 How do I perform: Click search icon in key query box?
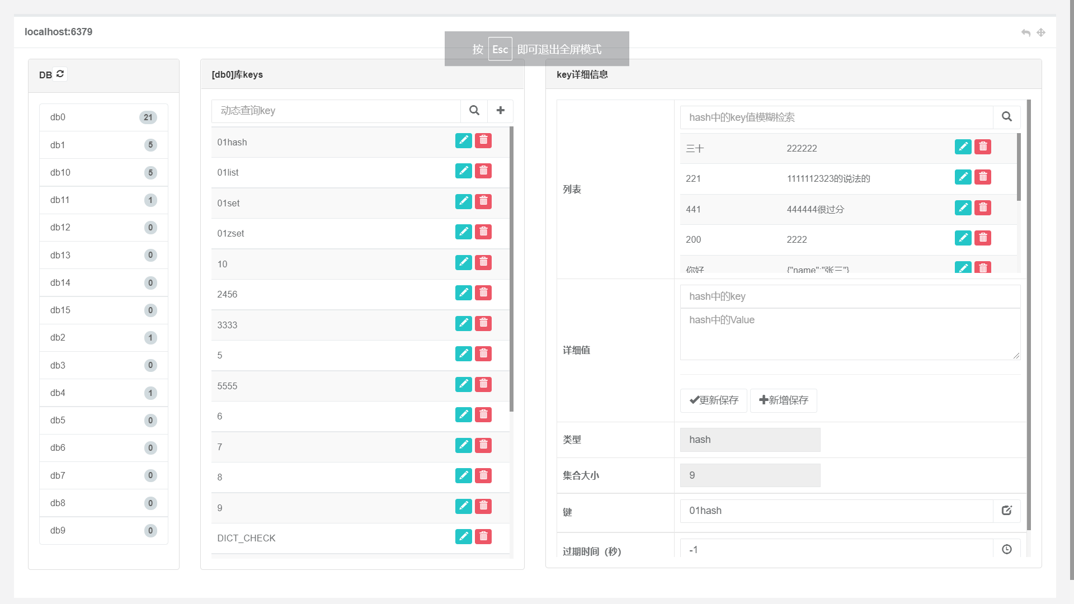(474, 111)
